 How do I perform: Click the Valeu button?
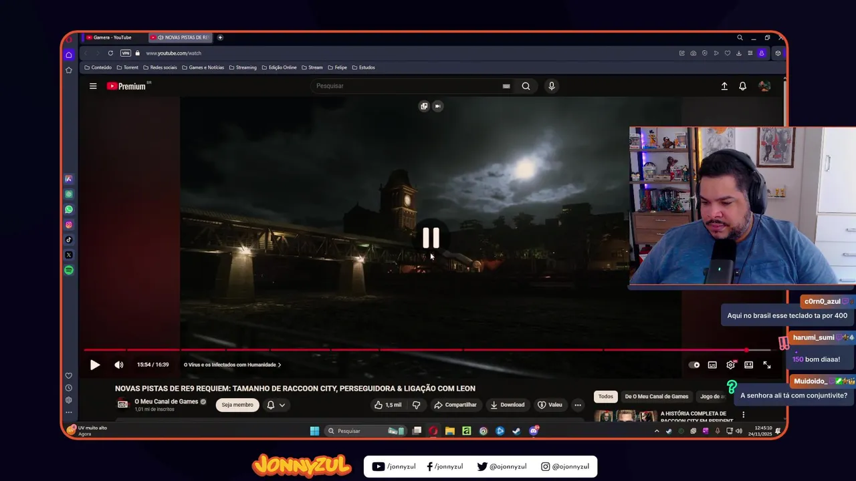coord(550,405)
